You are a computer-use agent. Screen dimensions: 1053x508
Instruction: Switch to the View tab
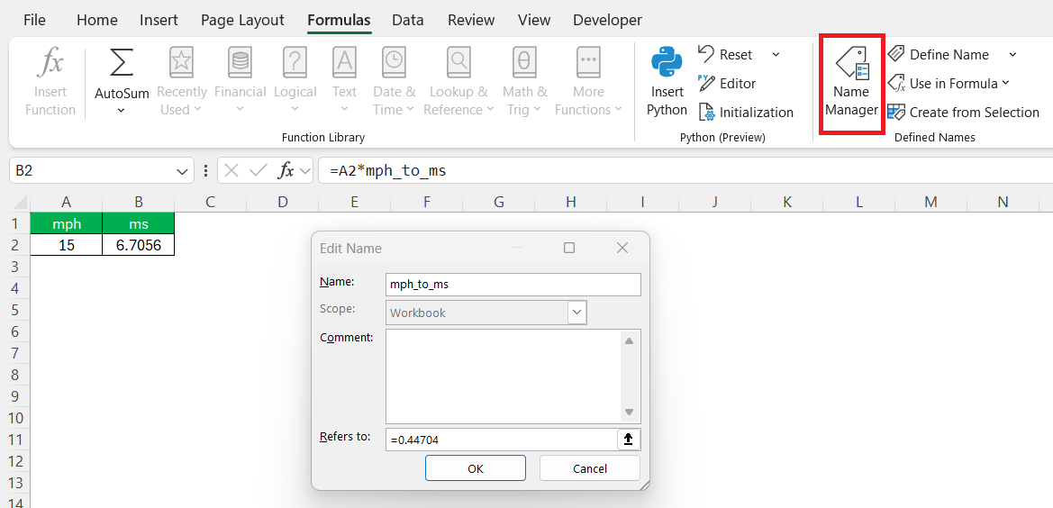tap(534, 20)
